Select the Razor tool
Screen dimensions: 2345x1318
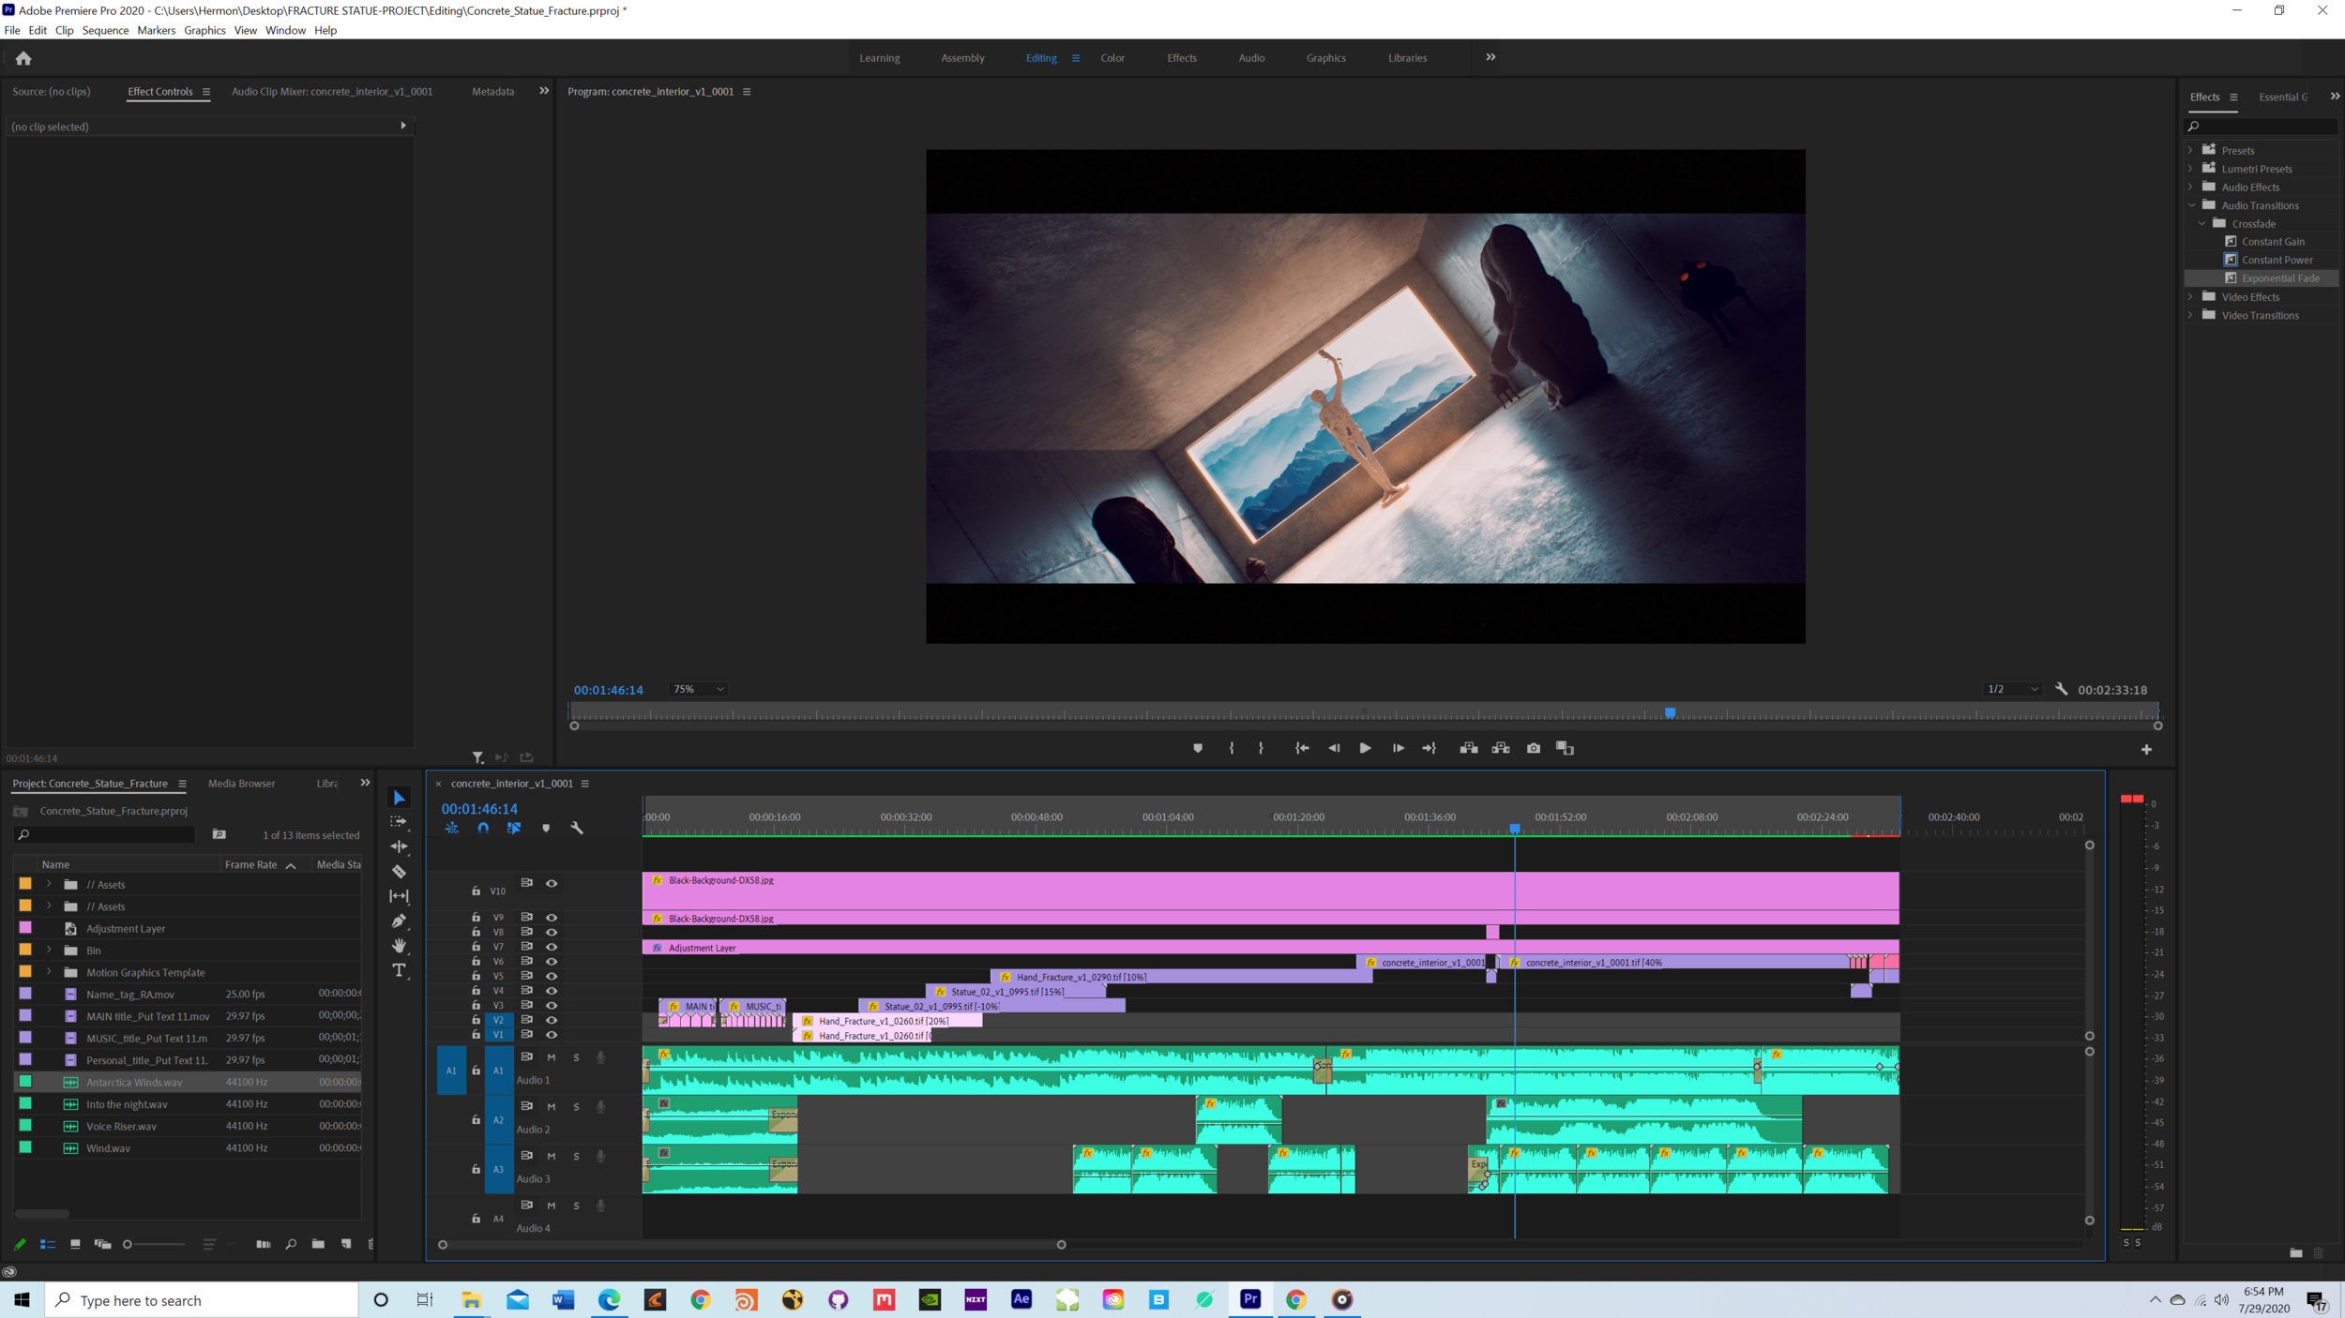tap(399, 871)
